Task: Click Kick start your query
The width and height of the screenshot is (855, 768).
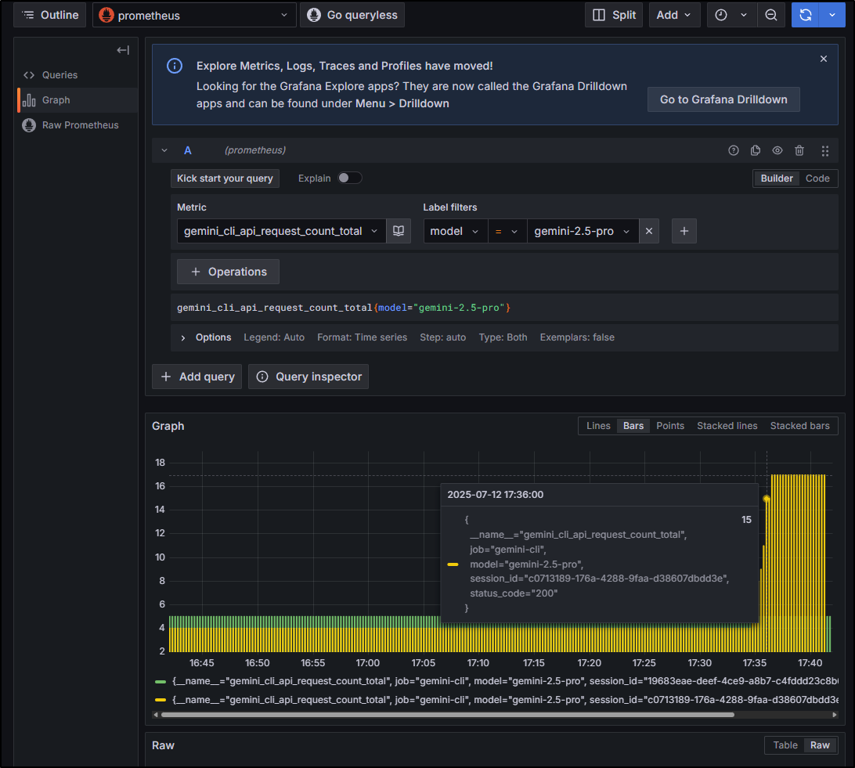Action: click(225, 178)
